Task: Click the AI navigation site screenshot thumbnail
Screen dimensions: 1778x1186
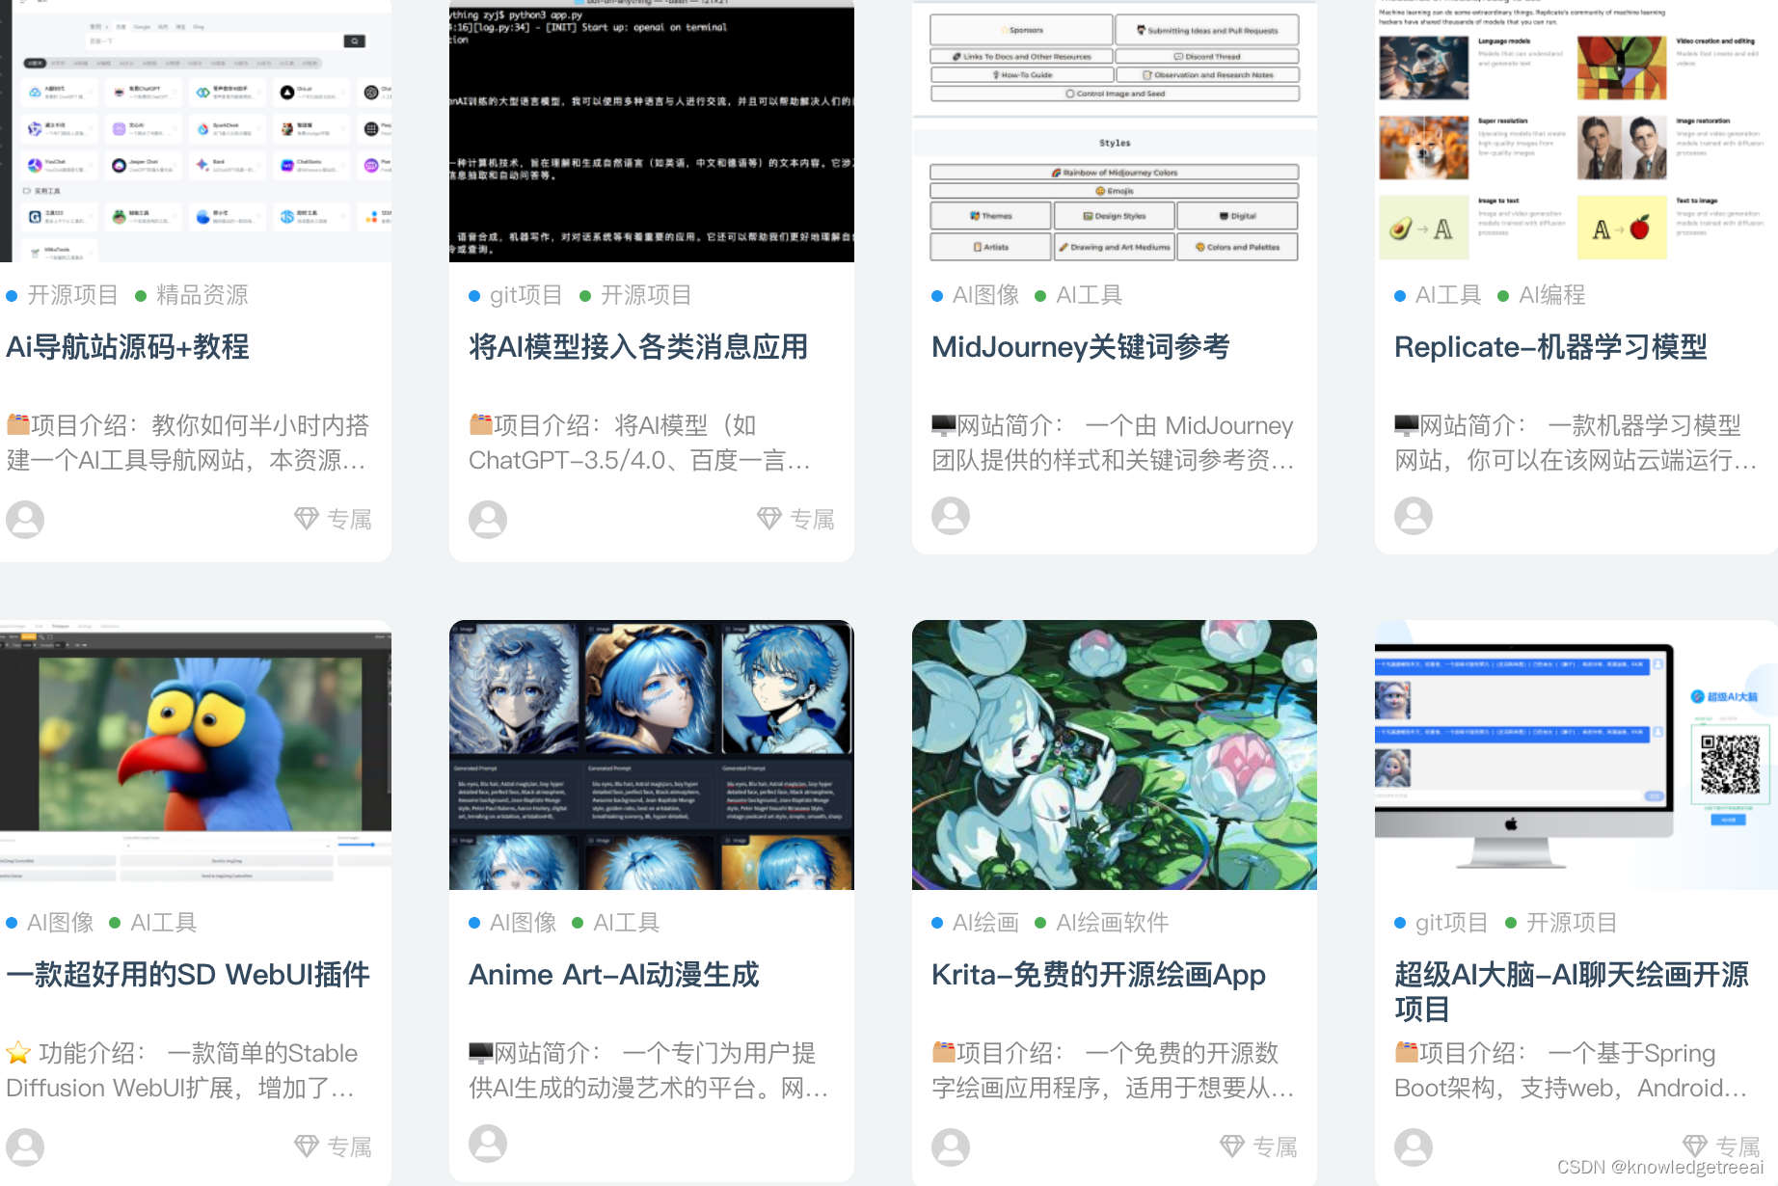Action: [x=196, y=131]
